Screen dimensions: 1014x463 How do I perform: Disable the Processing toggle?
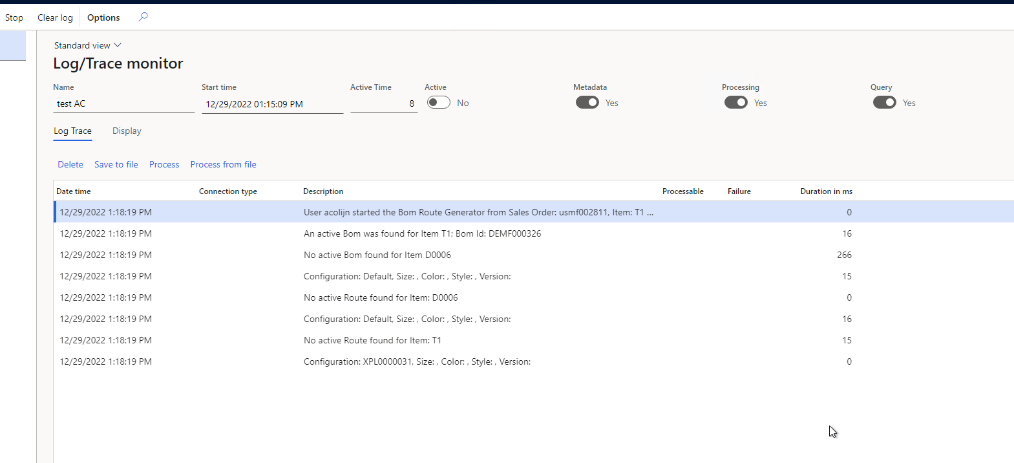[x=736, y=103]
